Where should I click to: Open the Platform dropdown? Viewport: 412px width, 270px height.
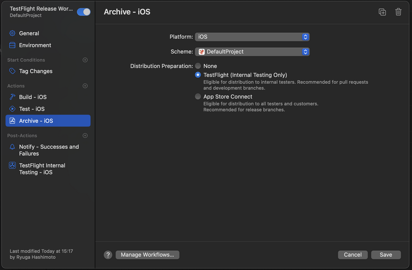coord(252,37)
